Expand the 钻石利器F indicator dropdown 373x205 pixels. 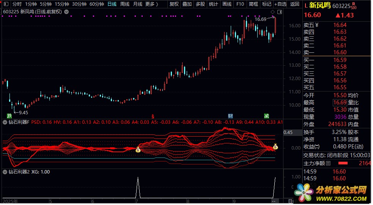pos(5,122)
